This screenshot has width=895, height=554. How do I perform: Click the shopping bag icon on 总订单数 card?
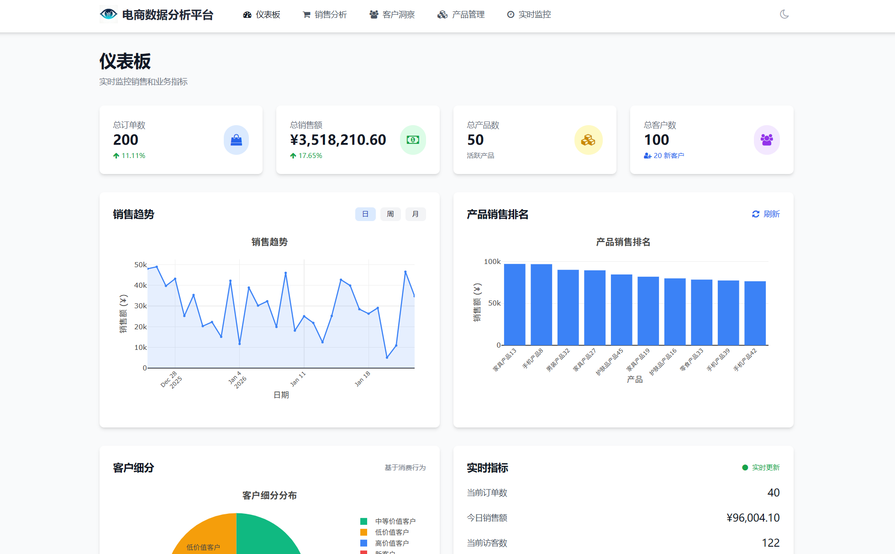(x=236, y=140)
